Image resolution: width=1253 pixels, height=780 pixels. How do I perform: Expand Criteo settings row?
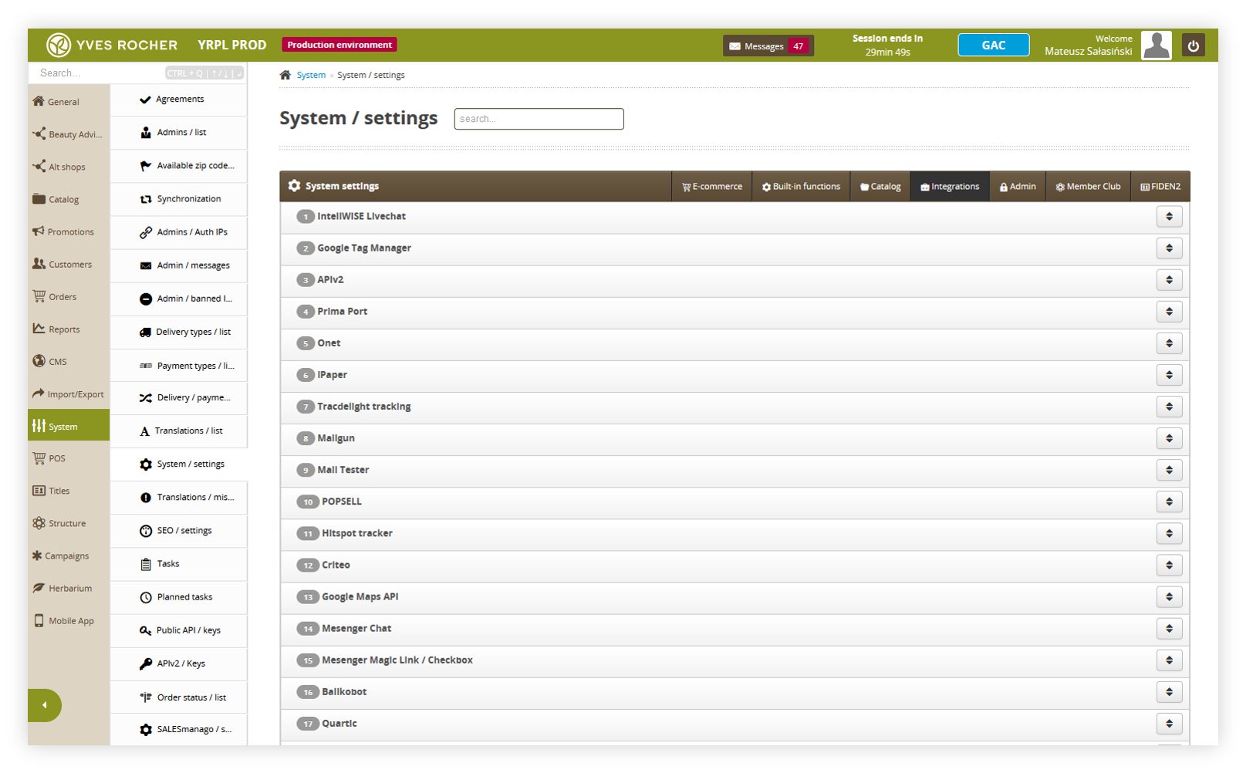[1169, 565]
